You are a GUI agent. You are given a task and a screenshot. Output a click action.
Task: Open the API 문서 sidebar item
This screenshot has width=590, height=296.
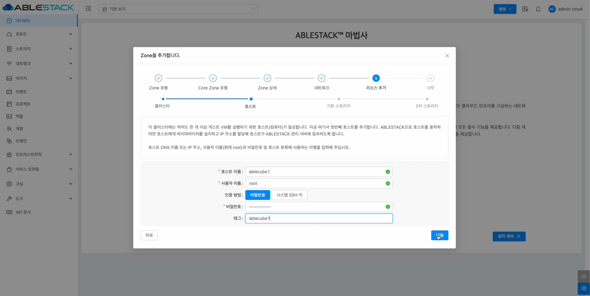click(x=23, y=212)
